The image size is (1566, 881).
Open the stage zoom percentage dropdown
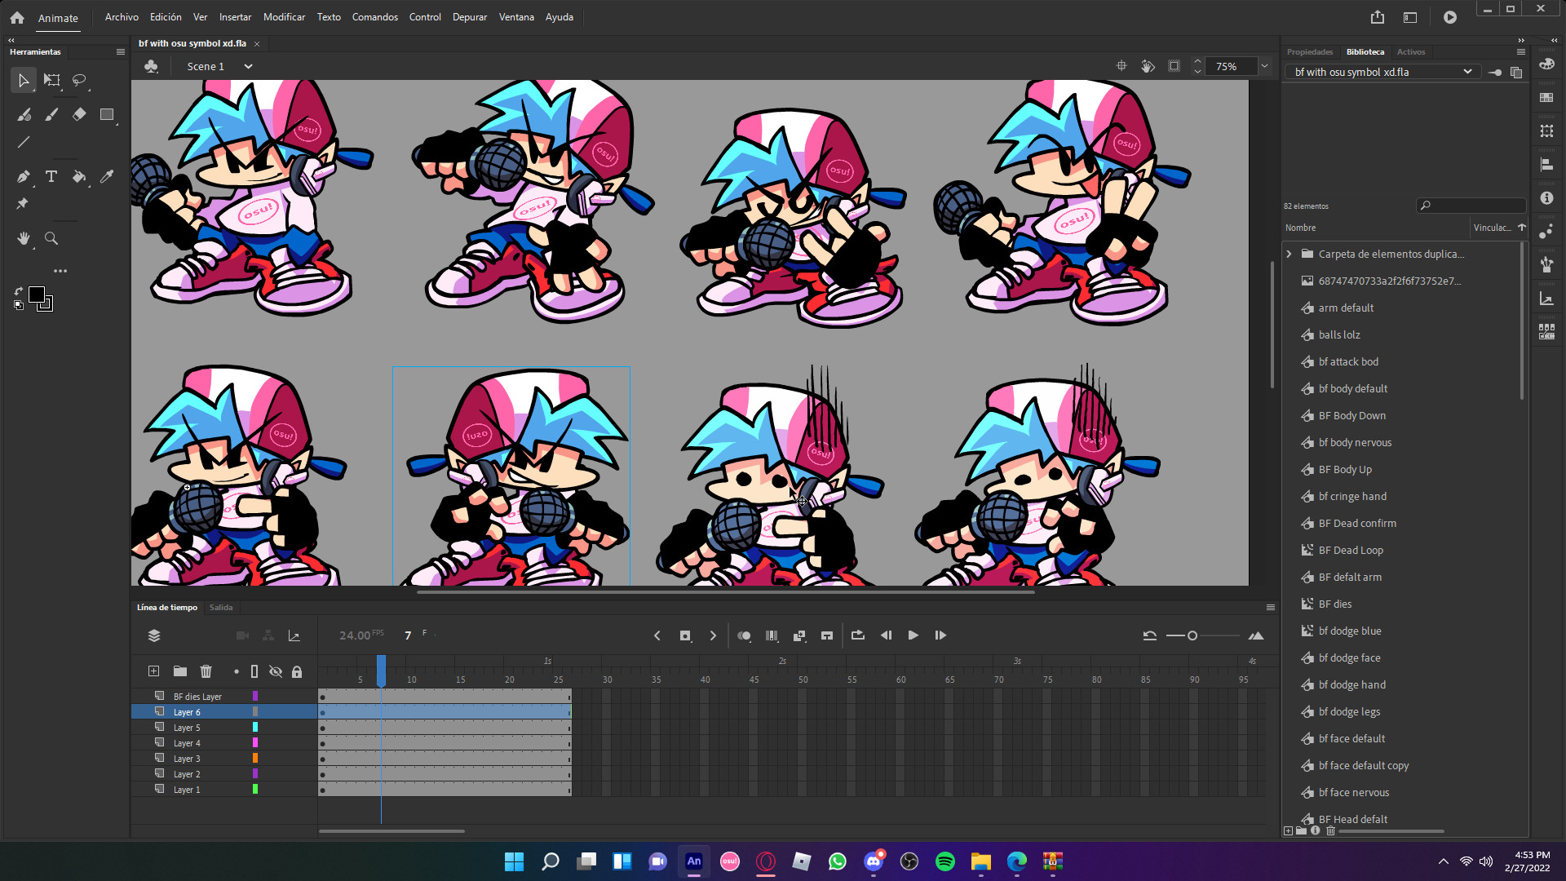point(1264,66)
